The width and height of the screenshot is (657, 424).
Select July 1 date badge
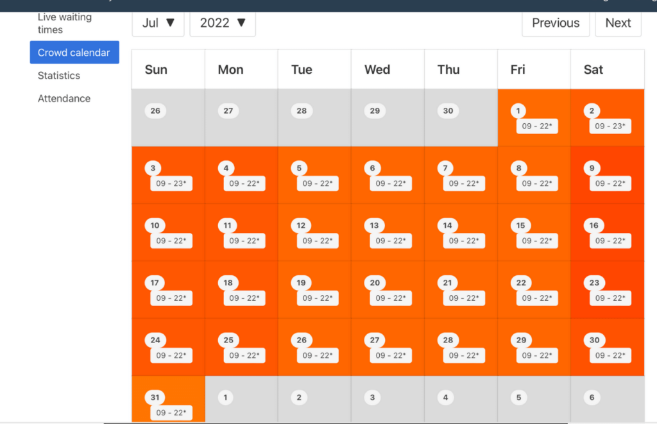[518, 111]
